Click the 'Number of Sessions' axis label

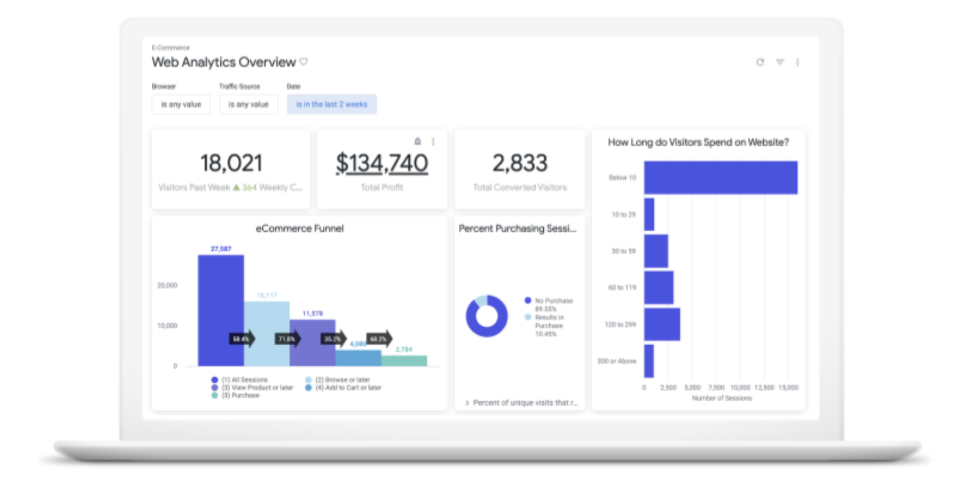point(722,398)
